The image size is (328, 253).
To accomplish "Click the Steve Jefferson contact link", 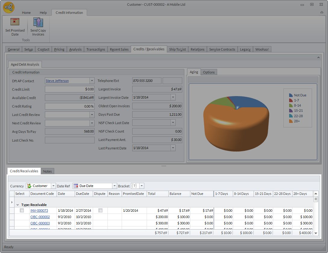I will [57, 81].
